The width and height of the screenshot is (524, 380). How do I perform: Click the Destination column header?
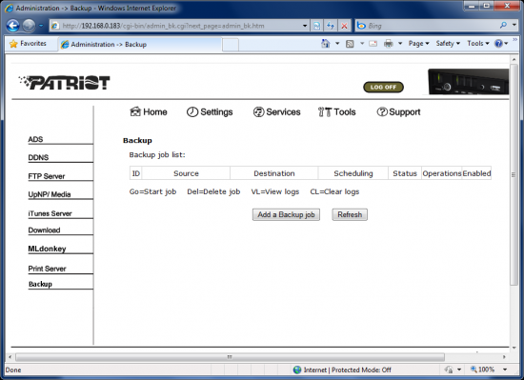(x=274, y=173)
